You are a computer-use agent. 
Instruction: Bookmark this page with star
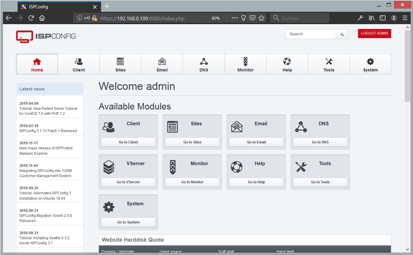point(261,18)
